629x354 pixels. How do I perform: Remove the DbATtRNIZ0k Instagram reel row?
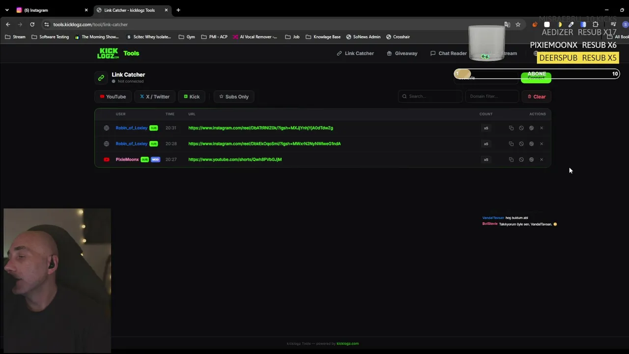coord(542,128)
